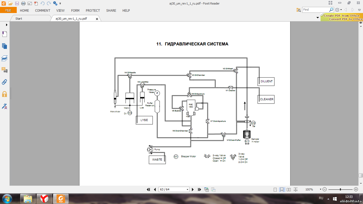This screenshot has height=204, width=363.
Task: Open the page number dropdown
Action: coord(188,189)
